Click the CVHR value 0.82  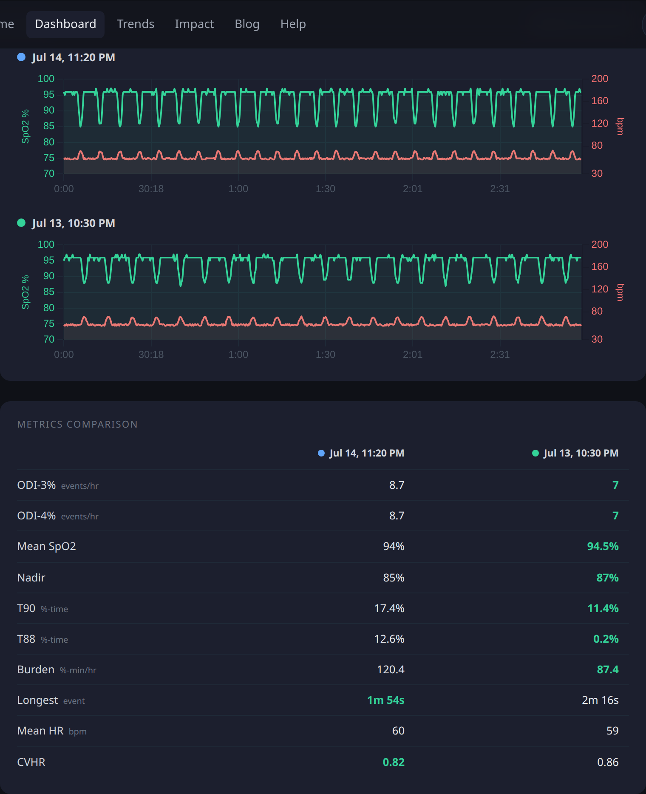coord(394,762)
